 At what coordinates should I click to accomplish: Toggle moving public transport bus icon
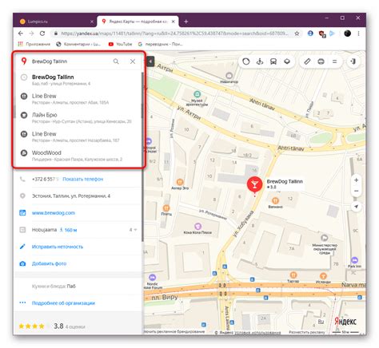coord(273,61)
